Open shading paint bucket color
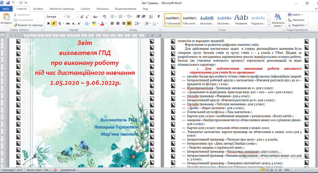318x173 pixels. tap(146, 23)
